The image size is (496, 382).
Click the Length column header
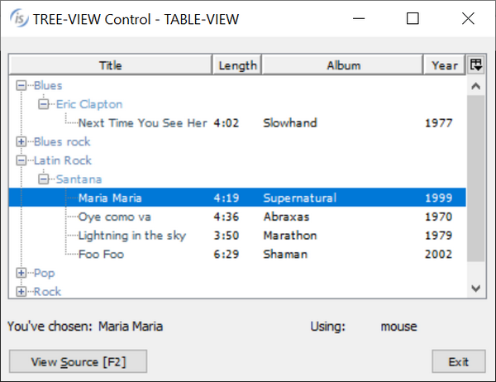click(x=238, y=65)
